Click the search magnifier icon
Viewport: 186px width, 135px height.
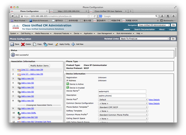point(156,16)
